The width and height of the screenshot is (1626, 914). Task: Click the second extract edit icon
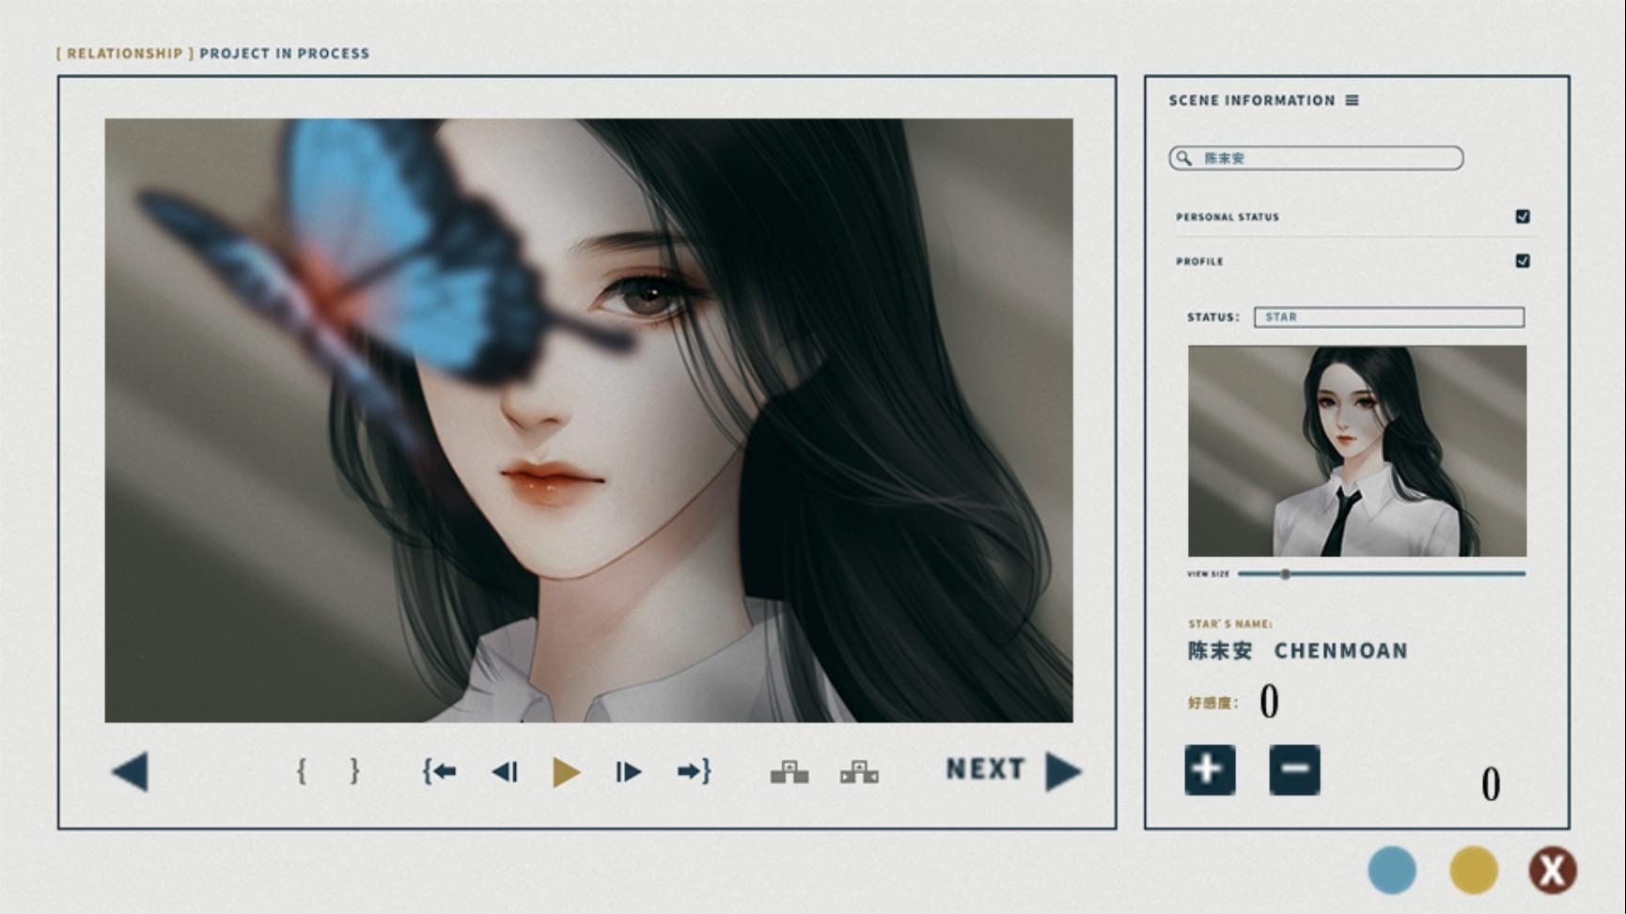(859, 772)
